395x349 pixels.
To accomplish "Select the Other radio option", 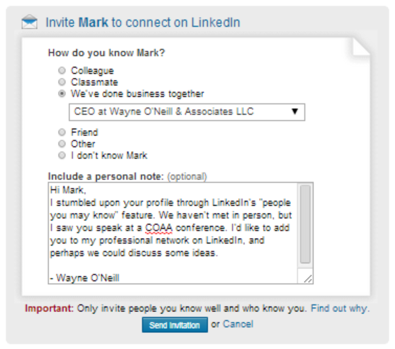I will tap(62, 144).
